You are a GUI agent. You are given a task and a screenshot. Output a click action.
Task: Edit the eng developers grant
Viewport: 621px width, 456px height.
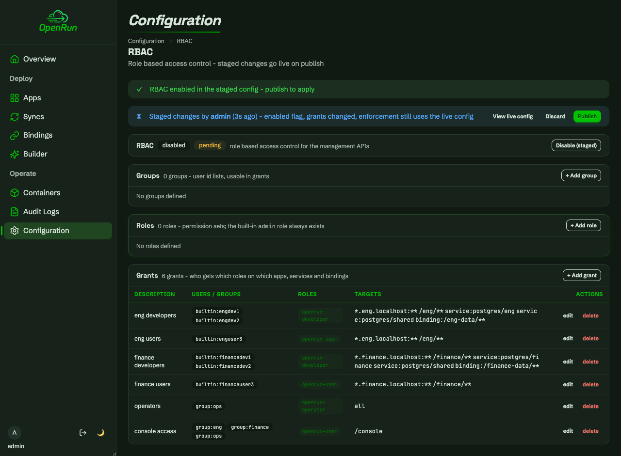(x=568, y=315)
